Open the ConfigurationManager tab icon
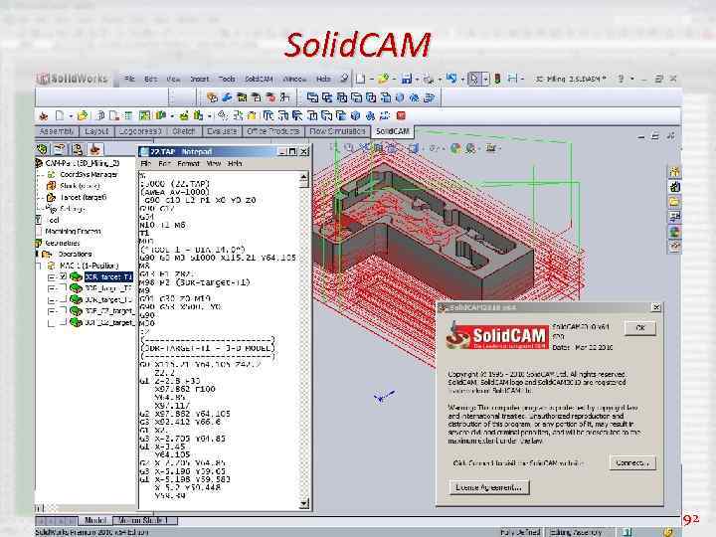 78,149
